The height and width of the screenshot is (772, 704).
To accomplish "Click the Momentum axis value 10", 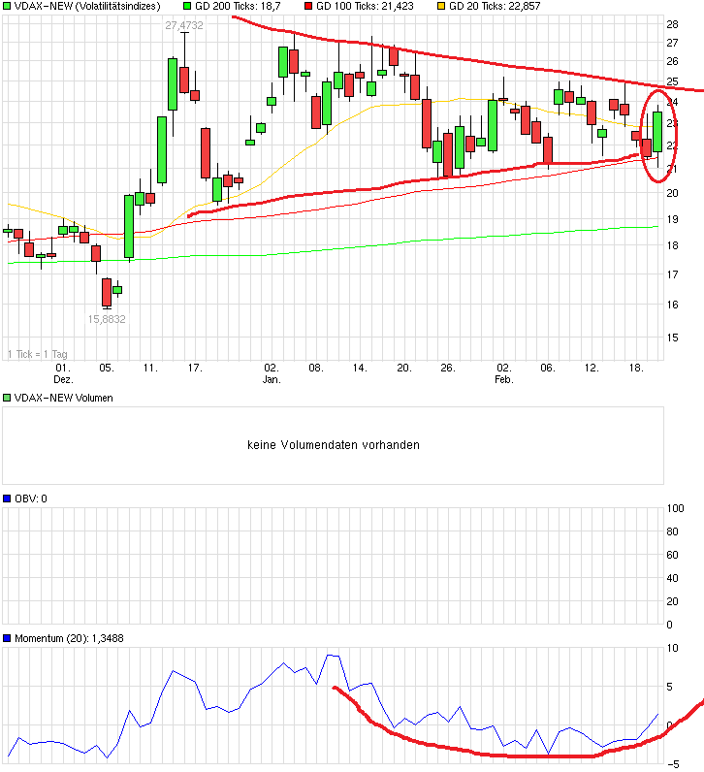I will (x=672, y=648).
